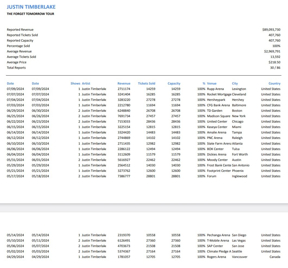Select the Hersheypark venue cell

pyautogui.click(x=216, y=100)
